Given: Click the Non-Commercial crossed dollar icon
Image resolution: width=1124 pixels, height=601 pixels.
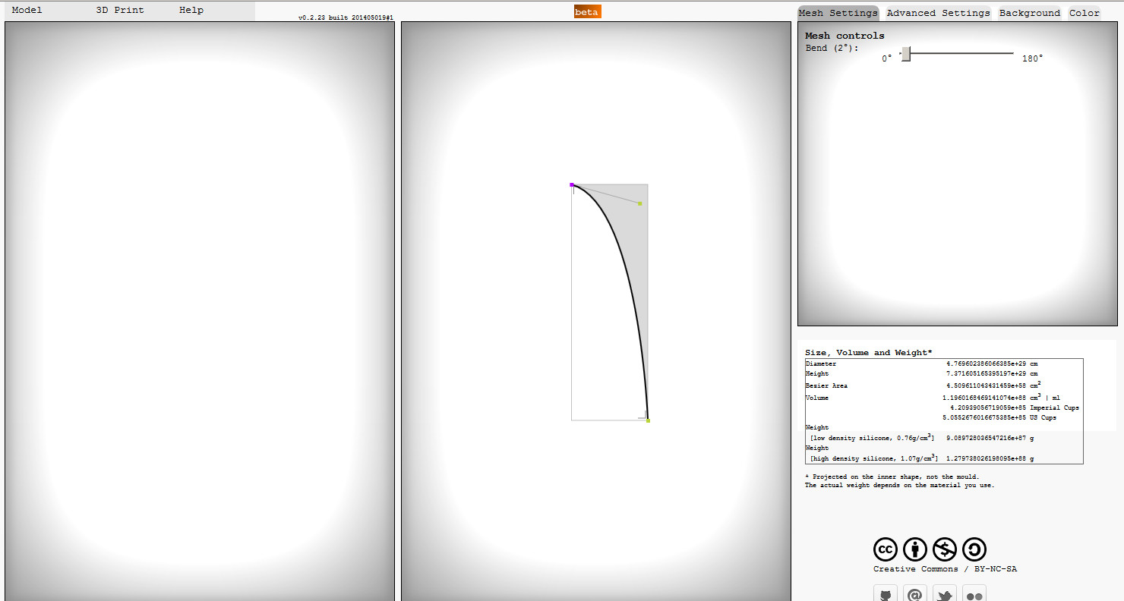Looking at the screenshot, I should coord(945,549).
